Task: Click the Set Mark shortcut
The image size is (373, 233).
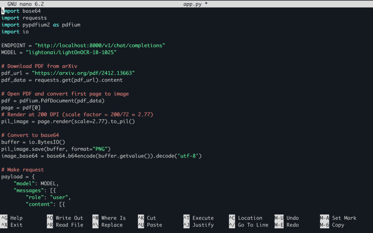Action: tap(344, 218)
